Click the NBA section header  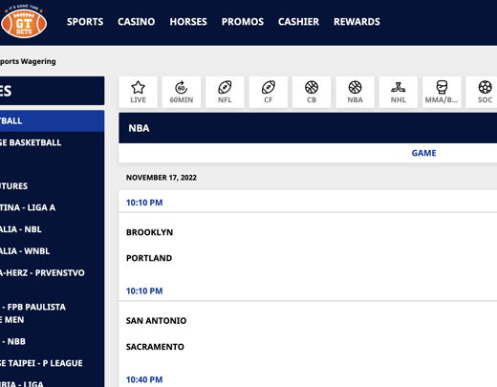(x=308, y=128)
